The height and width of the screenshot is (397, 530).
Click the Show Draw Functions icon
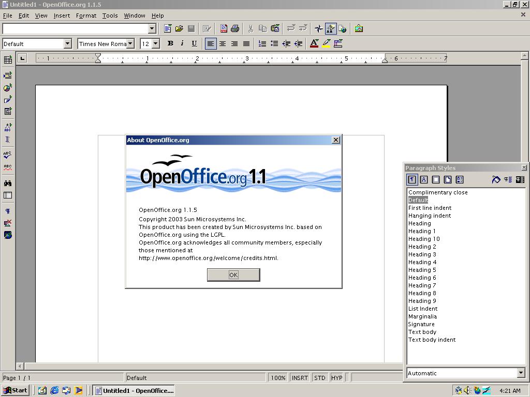8,99
